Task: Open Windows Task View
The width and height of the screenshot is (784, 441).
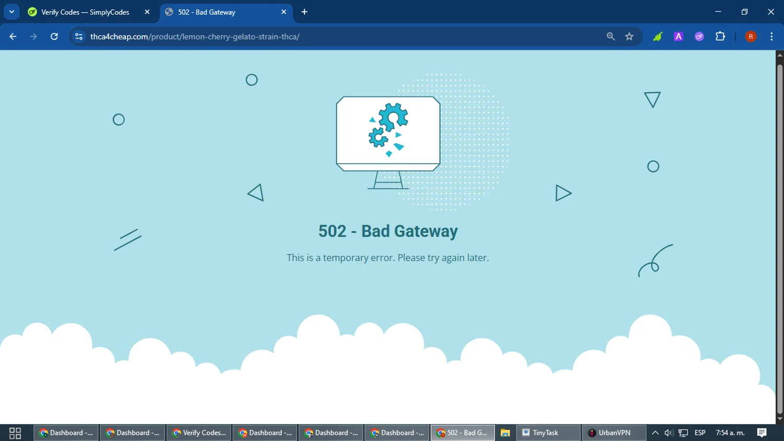Action: point(15,433)
